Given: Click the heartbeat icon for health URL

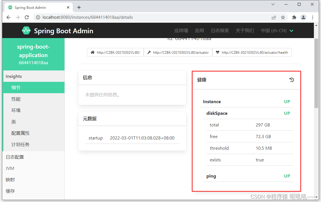Looking at the screenshot, I should [x=217, y=52].
